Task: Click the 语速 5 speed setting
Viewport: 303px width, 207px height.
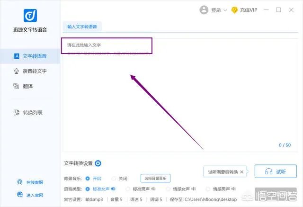Action: point(136,199)
